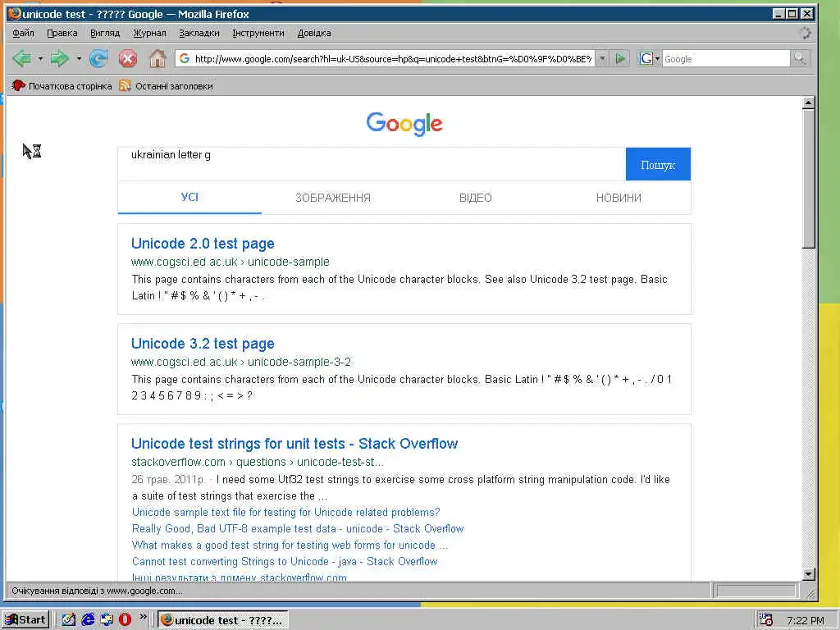
Task: Go to the Home page icon
Action: pos(157,58)
